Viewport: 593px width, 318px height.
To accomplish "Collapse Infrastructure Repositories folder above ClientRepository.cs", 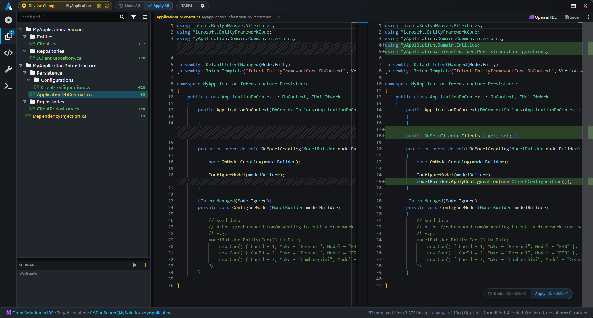I will click(25, 102).
